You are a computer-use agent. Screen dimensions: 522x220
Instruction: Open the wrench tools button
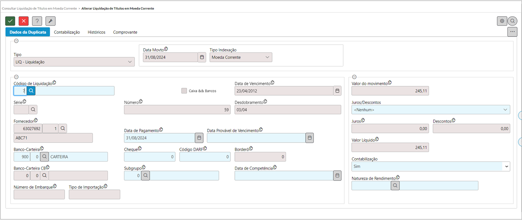50,21
